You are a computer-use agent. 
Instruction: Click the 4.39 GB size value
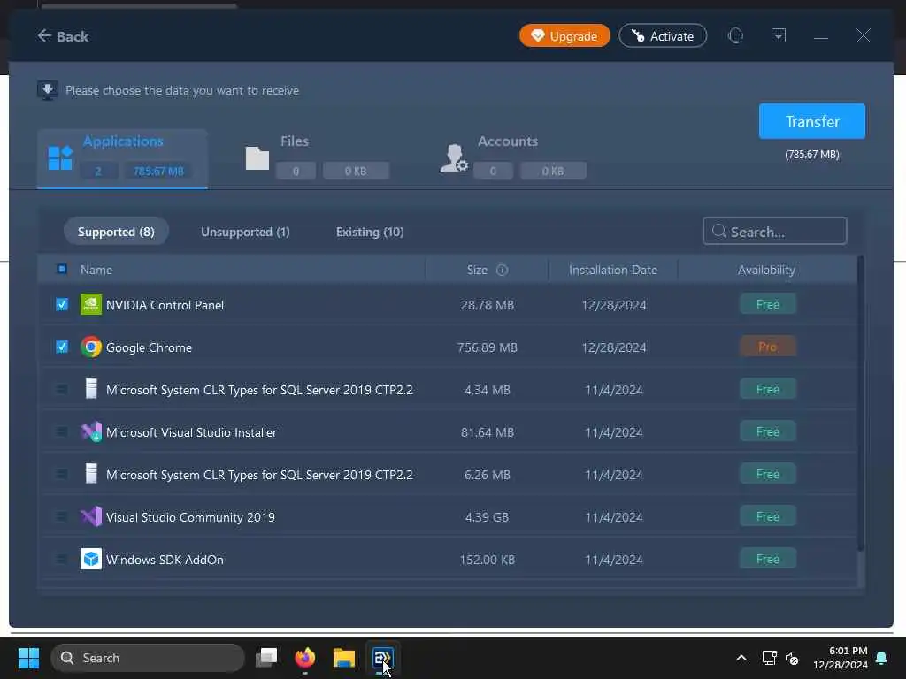(488, 516)
